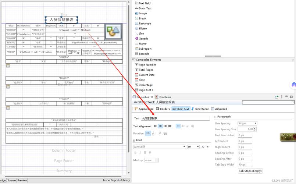Click the Tab Stops (Empty) button
The height and width of the screenshot is (184, 296).
[250, 171]
